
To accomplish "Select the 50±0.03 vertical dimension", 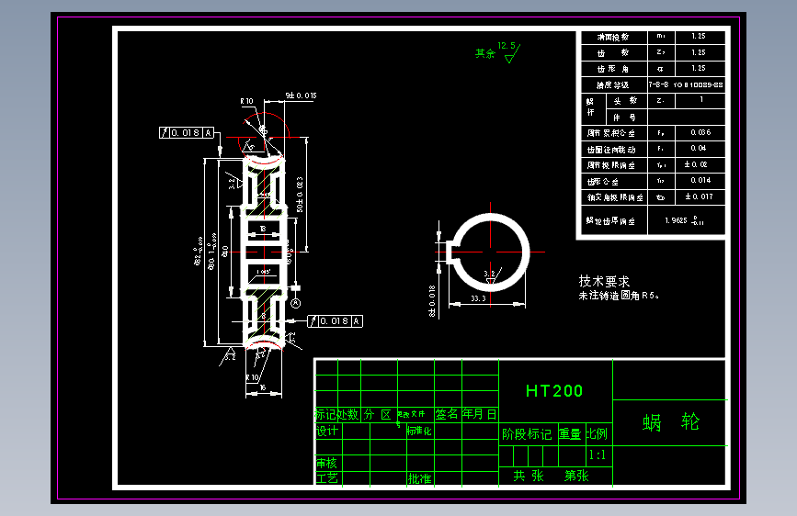I will coord(300,195).
